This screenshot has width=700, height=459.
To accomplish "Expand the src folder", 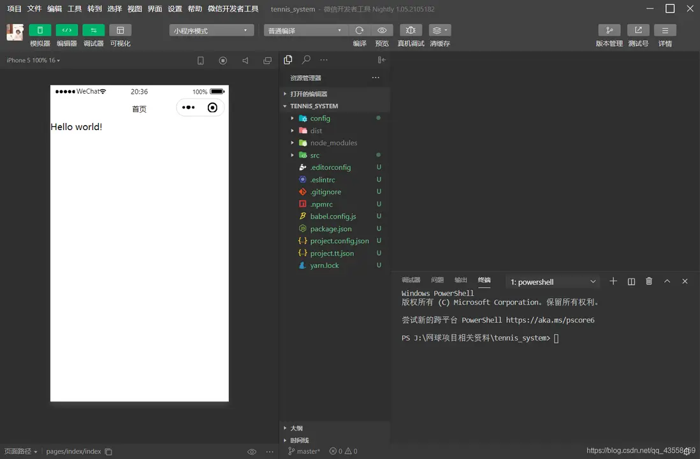I will pyautogui.click(x=315, y=155).
